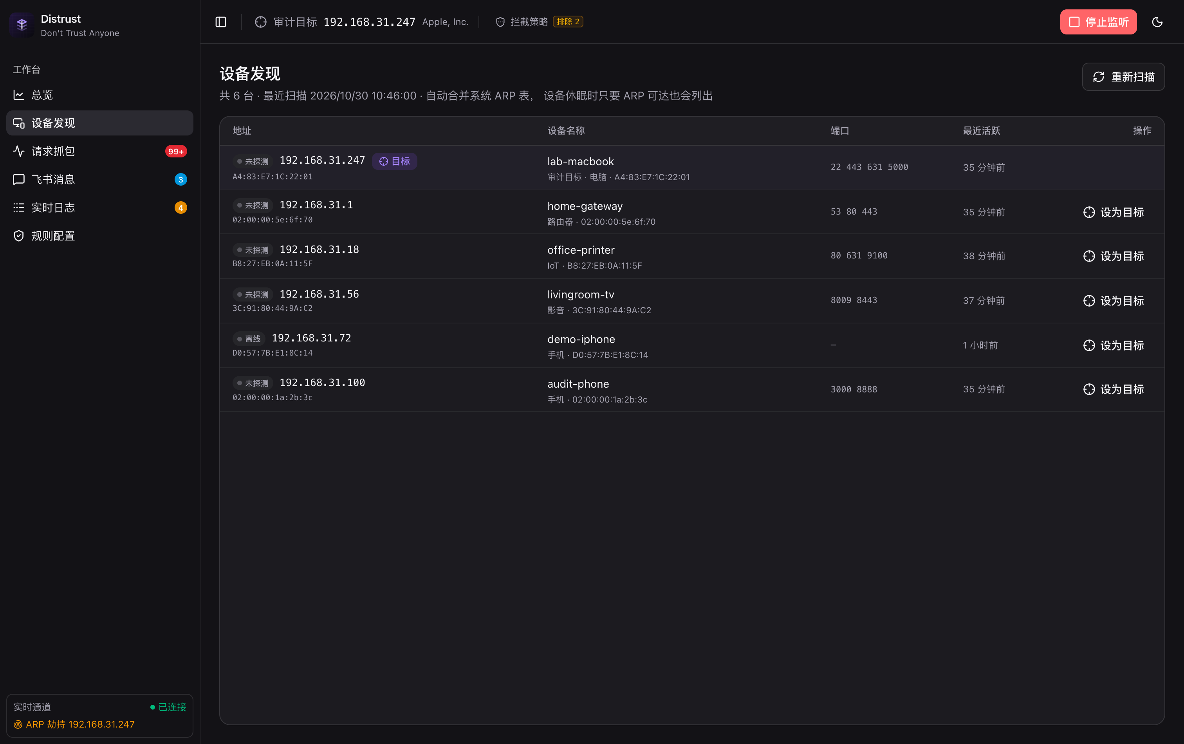Click IP address 192.168.31.18

click(319, 249)
